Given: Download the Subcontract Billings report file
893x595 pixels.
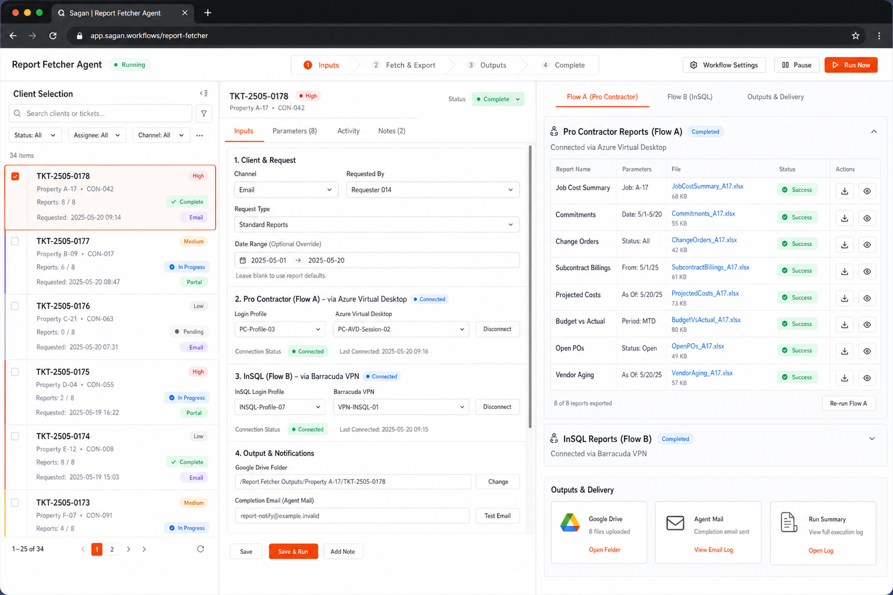Looking at the screenshot, I should [844, 271].
